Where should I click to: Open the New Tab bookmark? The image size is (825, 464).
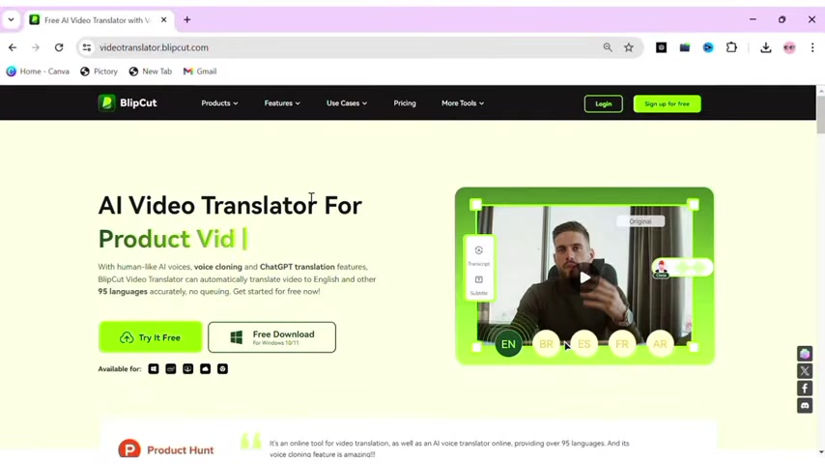(151, 72)
